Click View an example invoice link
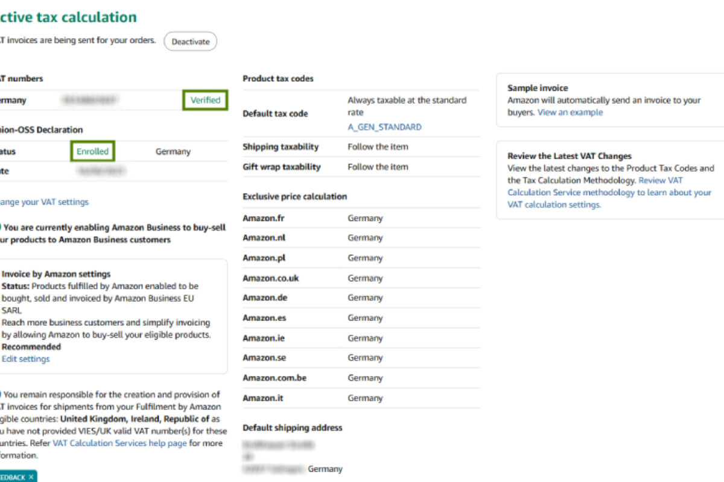 [x=570, y=112]
